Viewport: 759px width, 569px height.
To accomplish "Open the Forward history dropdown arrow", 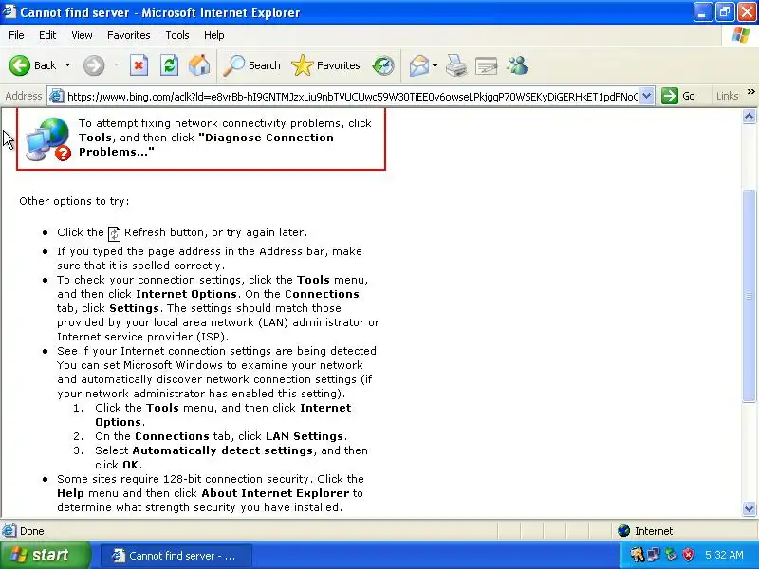I will [x=116, y=65].
